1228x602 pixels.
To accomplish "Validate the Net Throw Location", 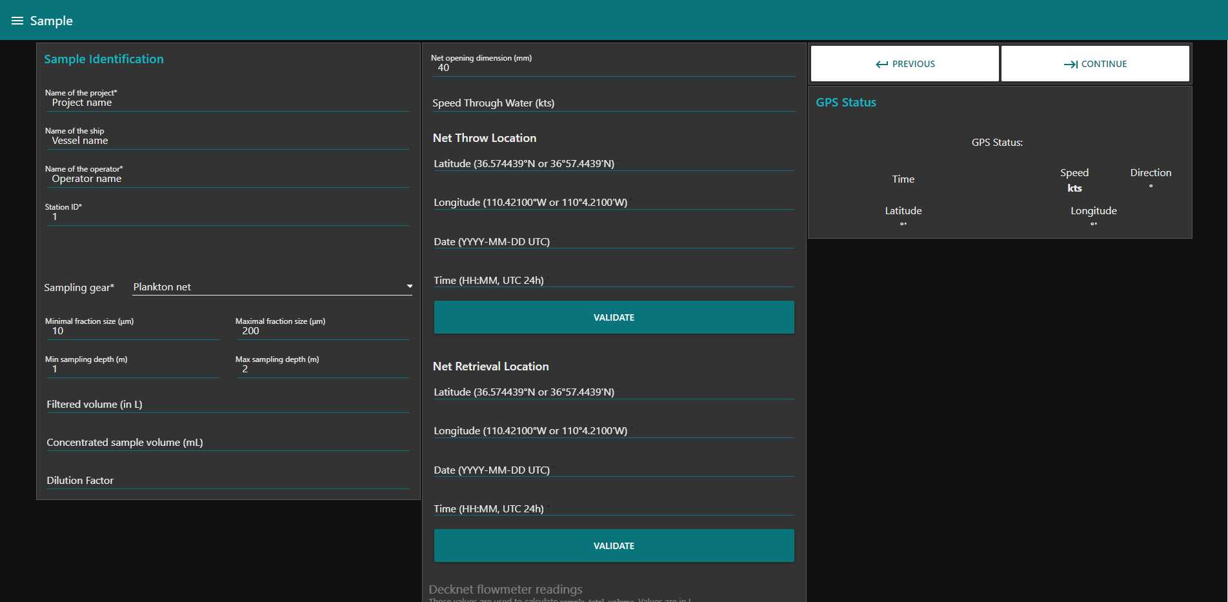I will [613, 317].
